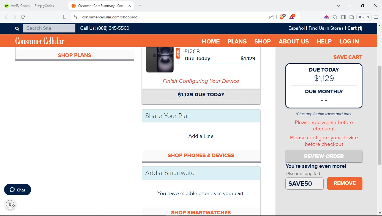Open a new tab with plus button
The height and width of the screenshot is (216, 382).
click(x=140, y=6)
